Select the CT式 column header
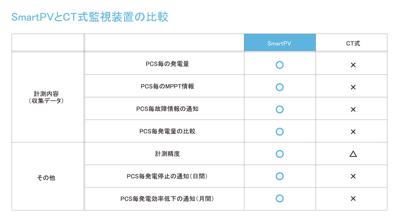The width and height of the screenshot is (399, 224). (x=353, y=43)
